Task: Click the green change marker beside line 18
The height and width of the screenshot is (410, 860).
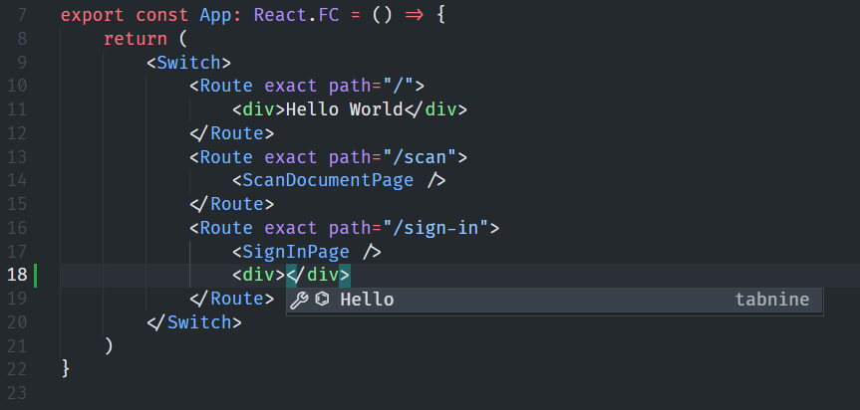Action: (x=36, y=276)
